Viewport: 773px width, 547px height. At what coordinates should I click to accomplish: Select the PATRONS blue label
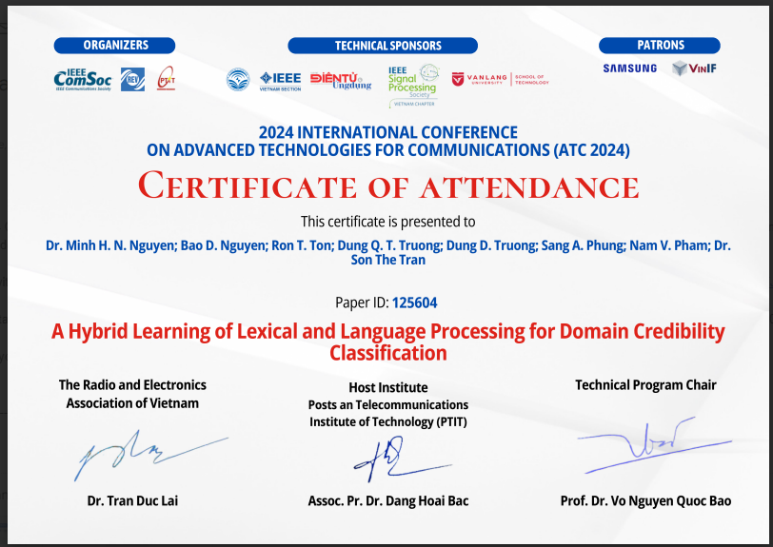pos(660,45)
